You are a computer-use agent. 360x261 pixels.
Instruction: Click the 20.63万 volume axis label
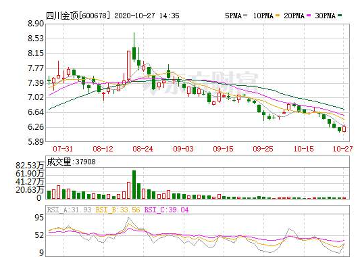tap(30, 190)
